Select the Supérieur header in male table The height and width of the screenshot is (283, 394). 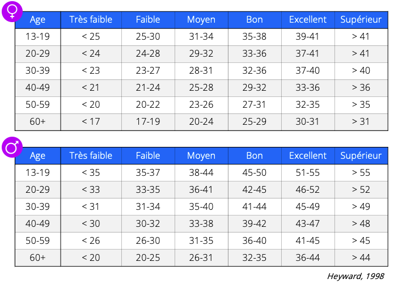point(361,155)
